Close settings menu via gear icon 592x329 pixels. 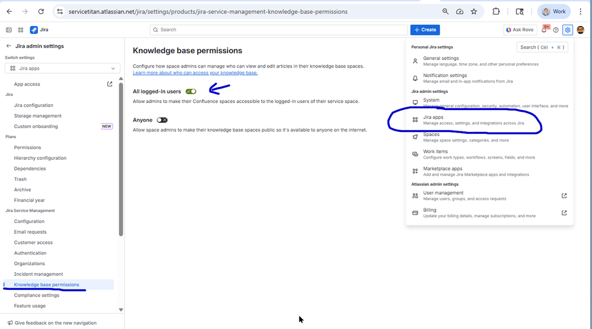pyautogui.click(x=568, y=30)
